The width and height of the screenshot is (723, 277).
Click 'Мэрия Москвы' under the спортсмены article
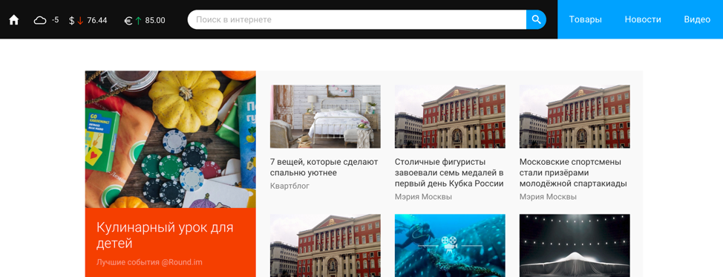[x=548, y=197]
